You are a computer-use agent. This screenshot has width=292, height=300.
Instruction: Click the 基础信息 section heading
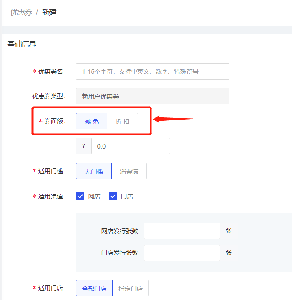pyautogui.click(x=22, y=44)
